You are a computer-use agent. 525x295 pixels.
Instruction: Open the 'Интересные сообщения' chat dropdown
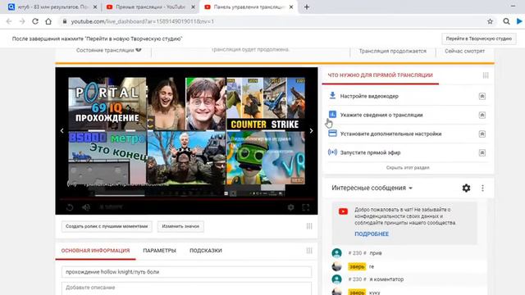(x=372, y=188)
